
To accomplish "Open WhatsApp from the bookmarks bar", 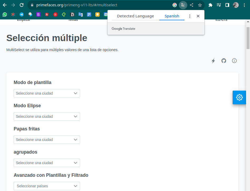I will pyautogui.click(x=4, y=14).
